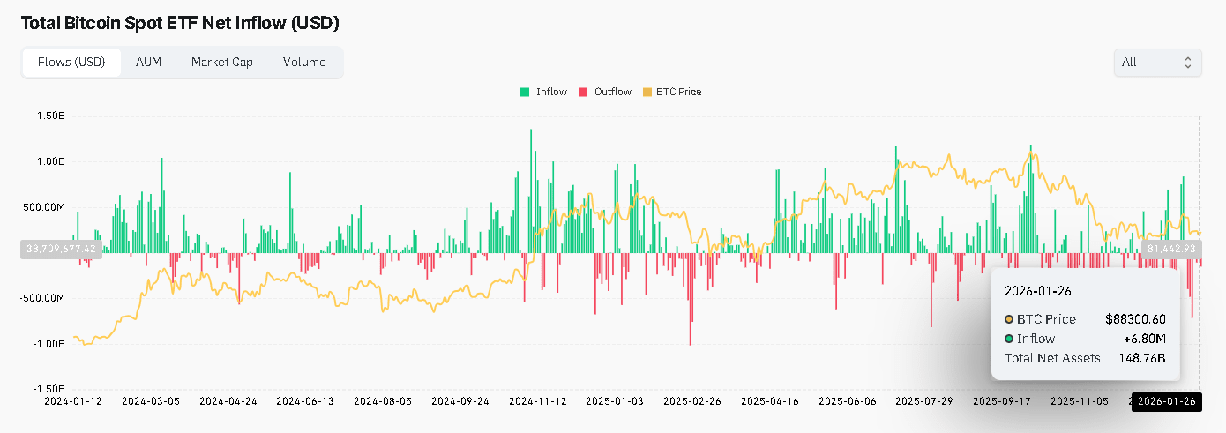Click the 38,709,677.42 flow value marker
1226x433 pixels.
(x=61, y=250)
